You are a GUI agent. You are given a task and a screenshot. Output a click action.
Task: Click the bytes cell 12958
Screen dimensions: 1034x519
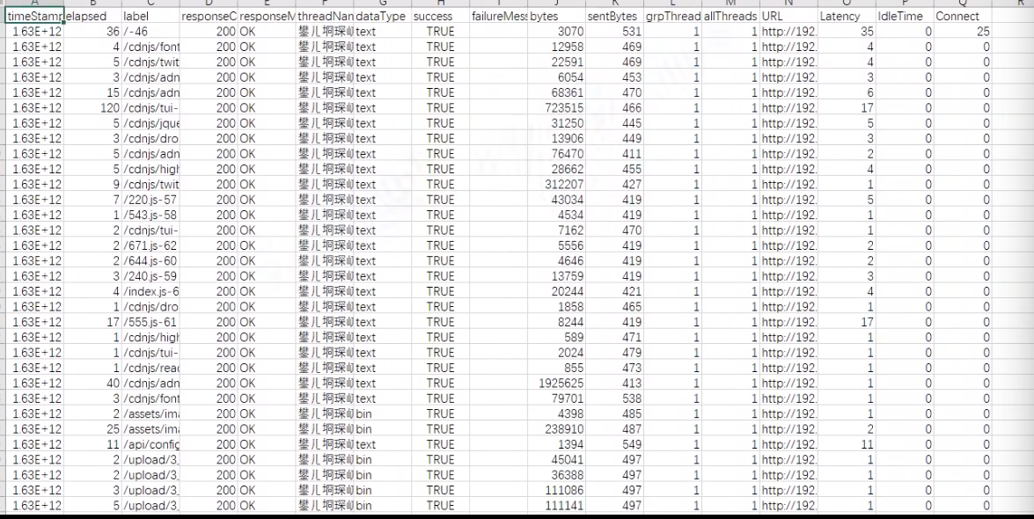[x=556, y=47]
